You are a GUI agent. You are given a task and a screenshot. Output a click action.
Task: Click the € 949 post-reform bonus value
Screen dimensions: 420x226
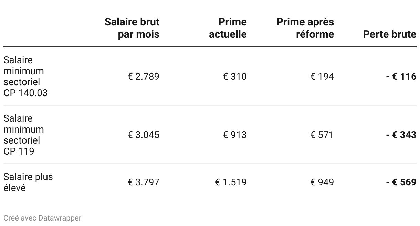point(322,182)
